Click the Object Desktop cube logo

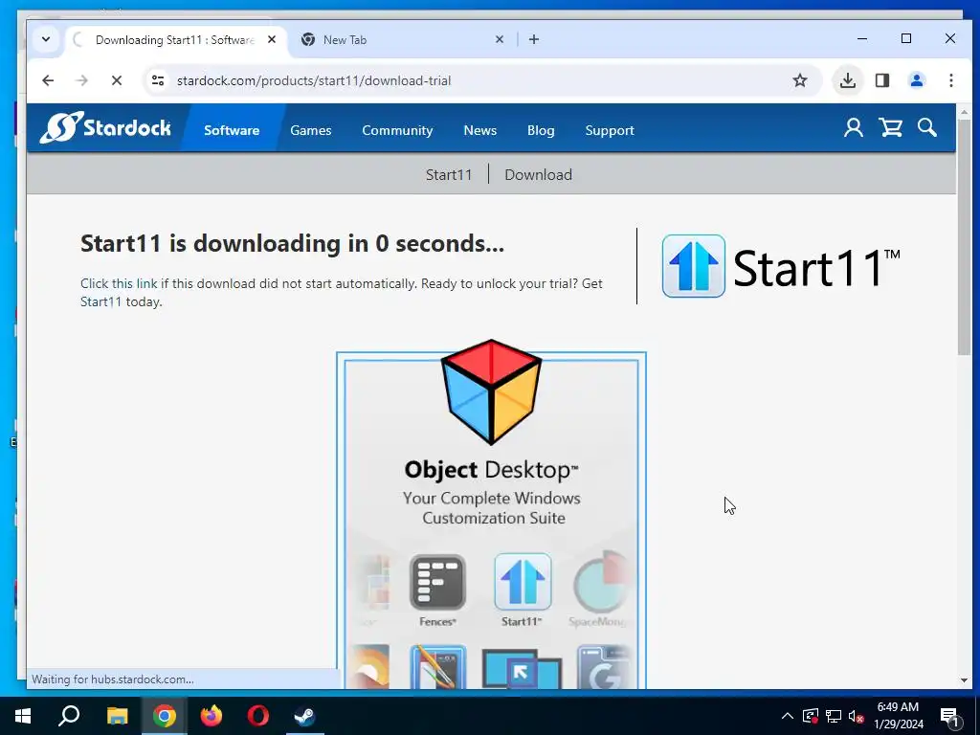coord(491,391)
